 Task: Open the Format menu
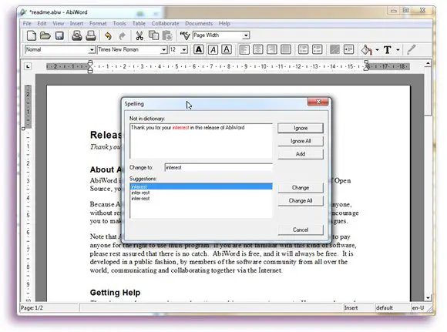(x=98, y=23)
